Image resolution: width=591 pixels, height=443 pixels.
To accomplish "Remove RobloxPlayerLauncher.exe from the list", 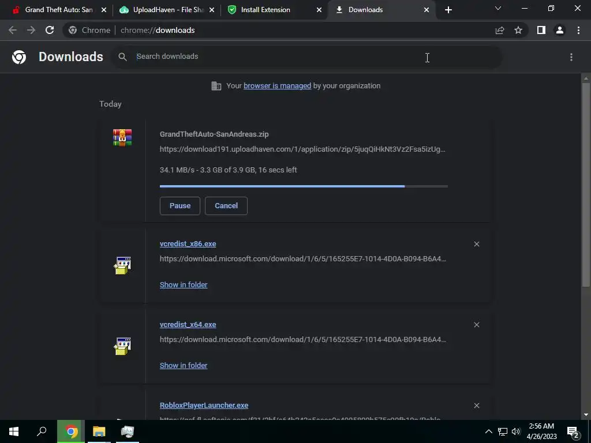I will (x=477, y=406).
